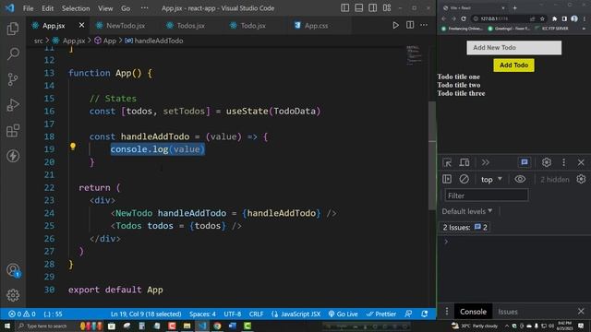Viewport: 591px width, 332px height.
Task: Reload the browser page
Action: 464,18
